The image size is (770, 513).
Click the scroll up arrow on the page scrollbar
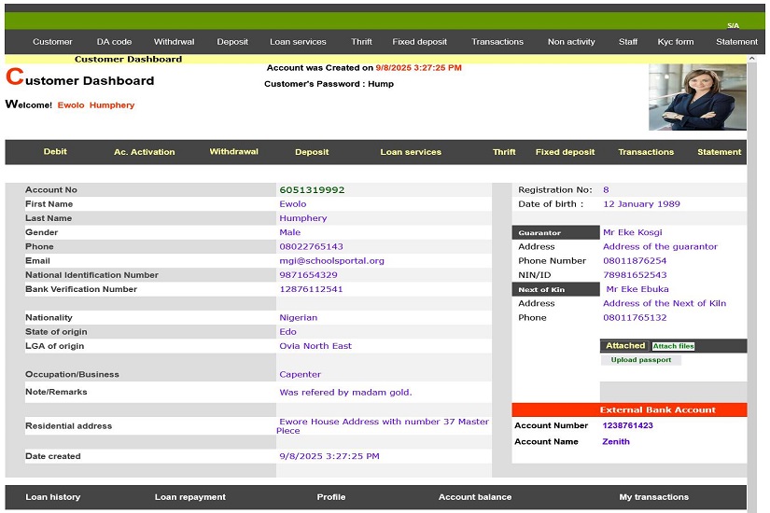click(x=753, y=60)
